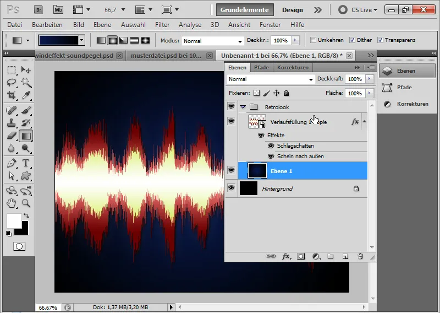Image resolution: width=440 pixels, height=313 pixels.
Task: Select the Dodge tool
Action: coord(26,148)
